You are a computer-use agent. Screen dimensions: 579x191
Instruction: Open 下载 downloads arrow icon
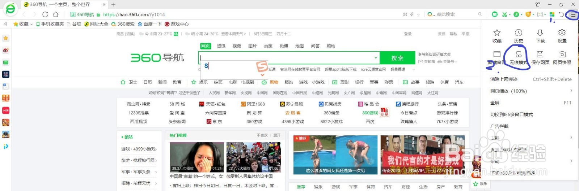tap(540, 33)
